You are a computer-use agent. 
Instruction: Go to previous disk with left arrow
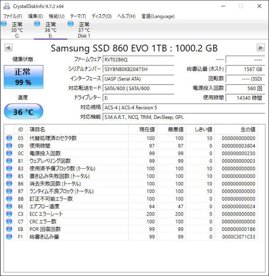click(x=8, y=48)
